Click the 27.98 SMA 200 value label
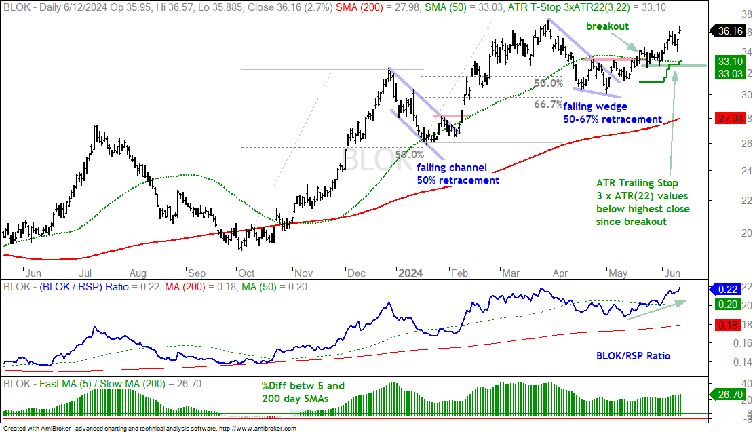Viewport: 755px width, 432px height. [x=729, y=119]
